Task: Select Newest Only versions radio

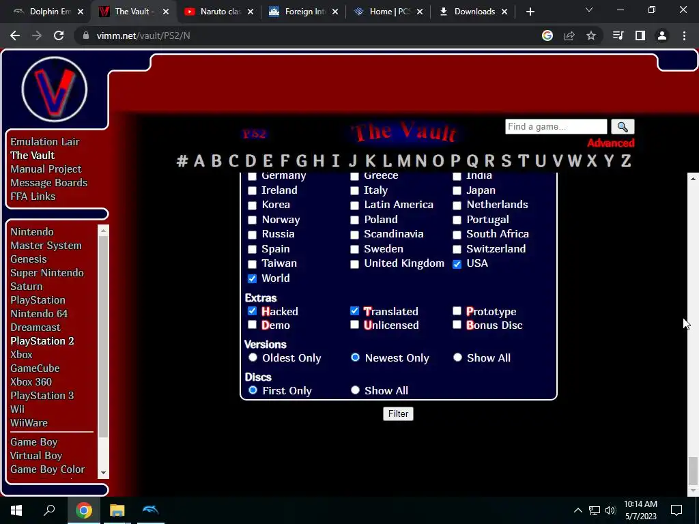Action: point(355,358)
